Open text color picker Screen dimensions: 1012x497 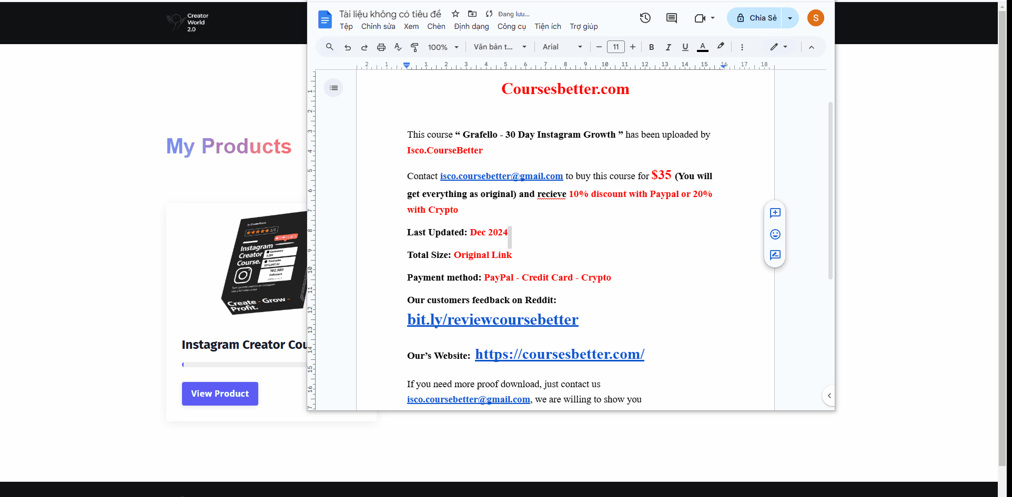(x=703, y=47)
